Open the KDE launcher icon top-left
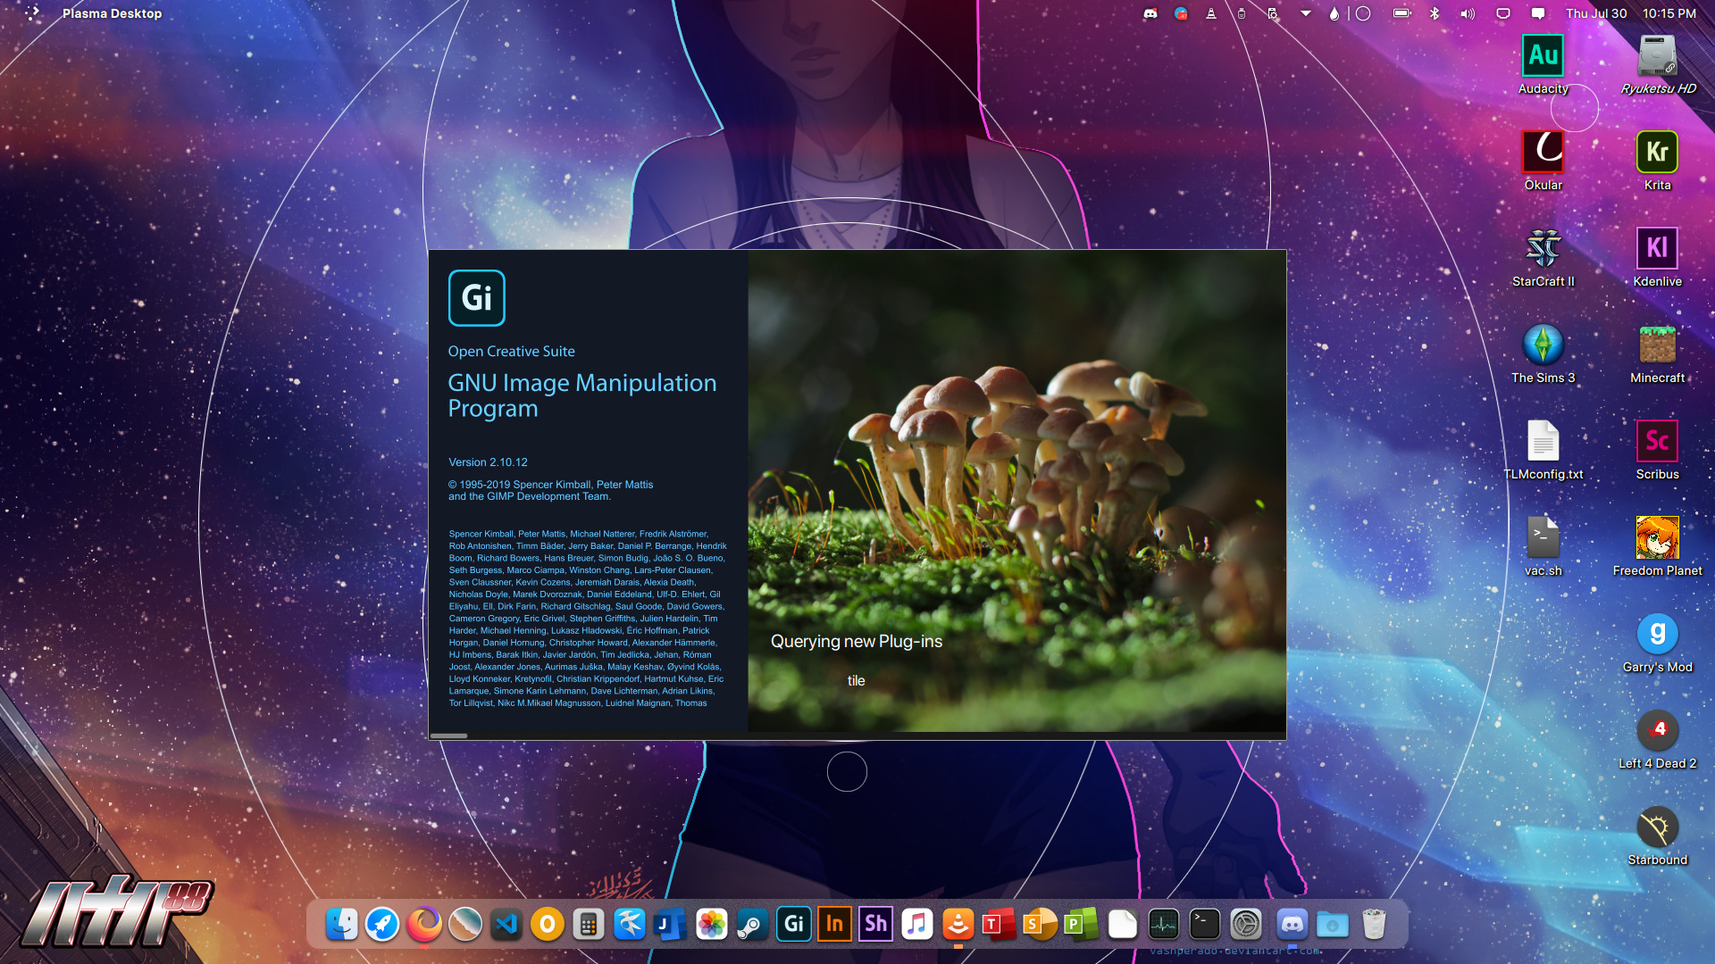This screenshot has width=1715, height=964. tap(32, 13)
